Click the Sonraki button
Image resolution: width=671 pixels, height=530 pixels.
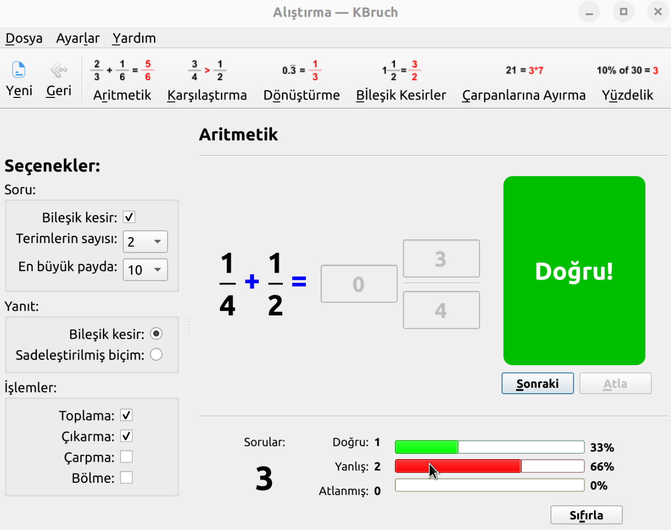[x=537, y=383]
